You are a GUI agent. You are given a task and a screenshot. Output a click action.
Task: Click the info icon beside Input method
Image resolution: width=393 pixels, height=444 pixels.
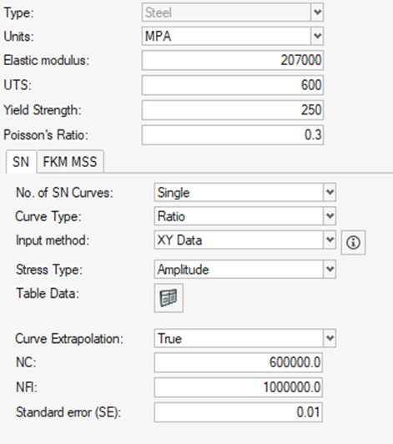click(x=353, y=242)
